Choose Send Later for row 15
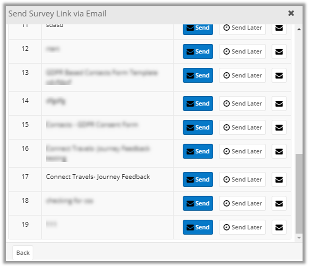Screen dimensions: 309x267 tap(242, 128)
